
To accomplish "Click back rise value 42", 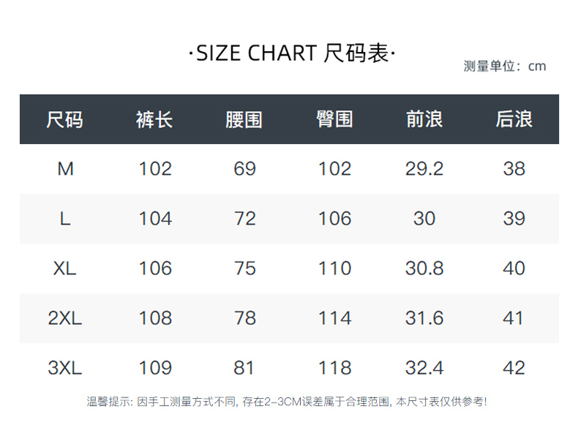I will coord(514,368).
